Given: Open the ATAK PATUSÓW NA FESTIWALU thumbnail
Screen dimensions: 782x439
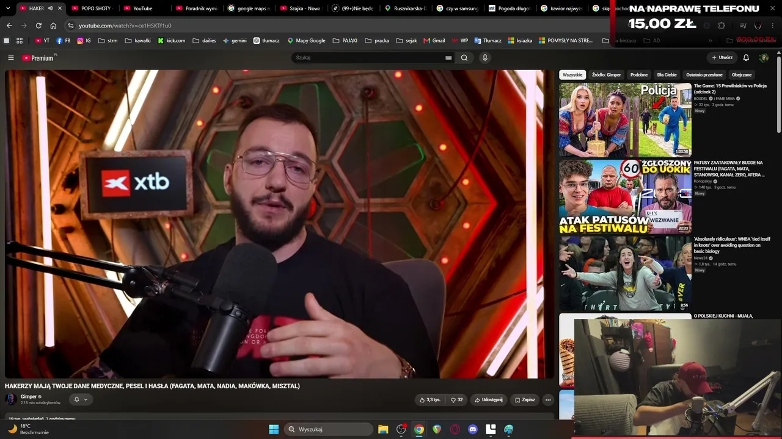Looking at the screenshot, I should point(625,197).
